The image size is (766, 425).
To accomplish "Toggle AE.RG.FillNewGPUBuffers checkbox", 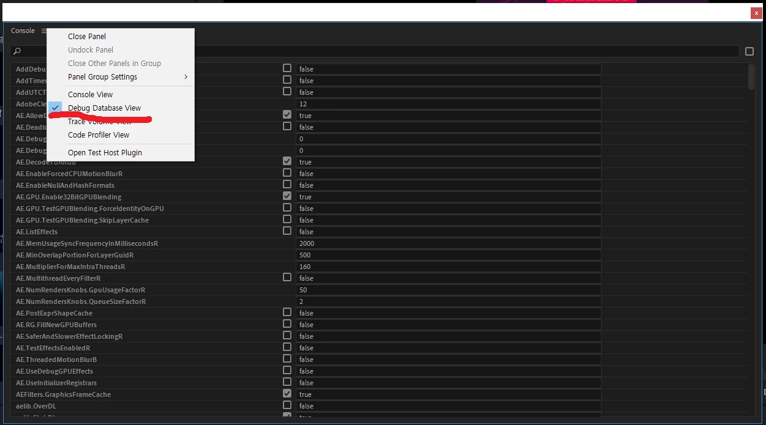I will click(x=287, y=323).
